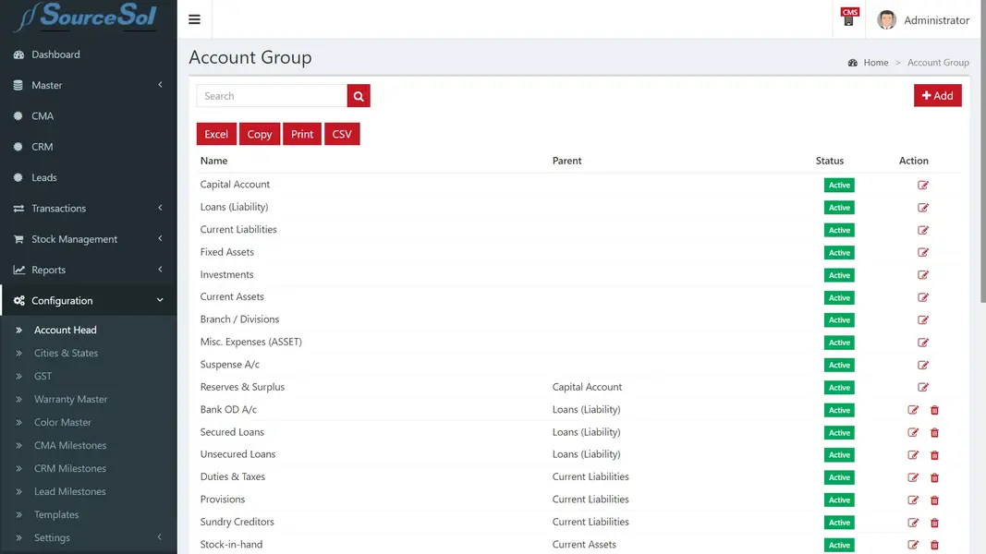The image size is (986, 554).
Task: Edit the Capital Account row
Action: pos(922,186)
